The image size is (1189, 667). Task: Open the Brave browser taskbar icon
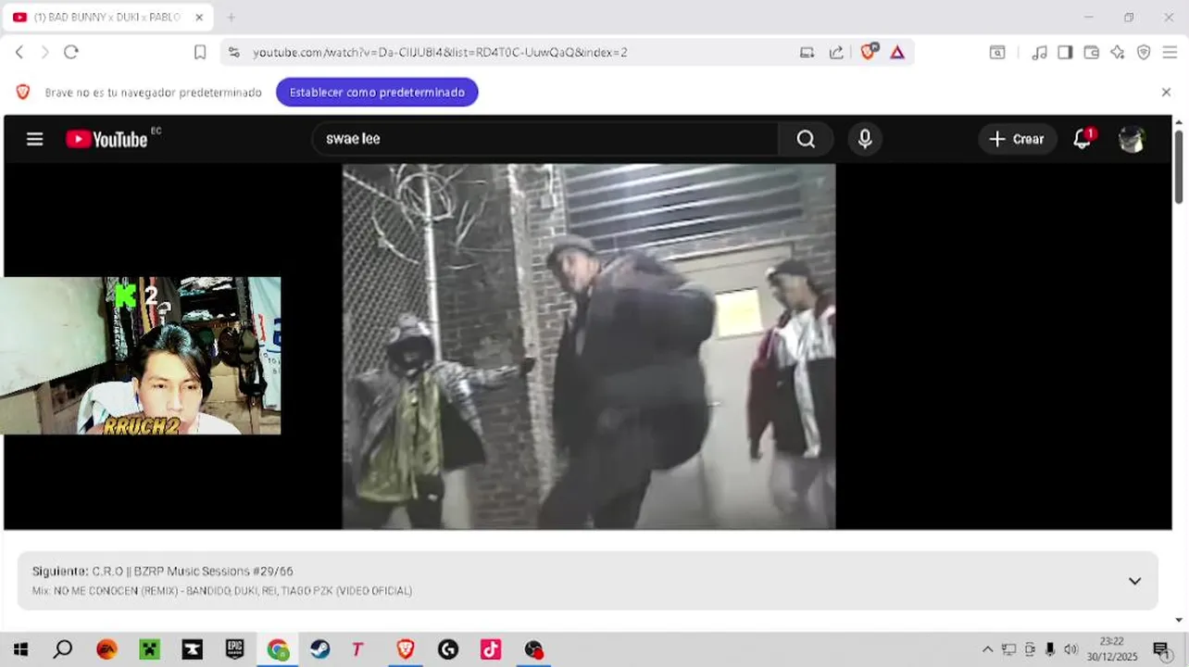[x=406, y=649]
